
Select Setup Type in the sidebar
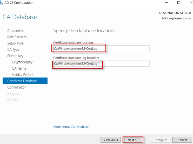(x=15, y=43)
